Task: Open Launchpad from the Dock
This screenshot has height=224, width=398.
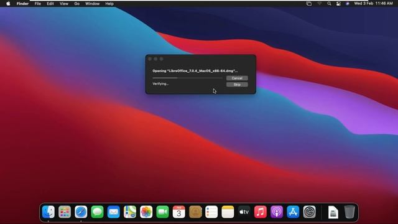Action: pyautogui.click(x=65, y=212)
